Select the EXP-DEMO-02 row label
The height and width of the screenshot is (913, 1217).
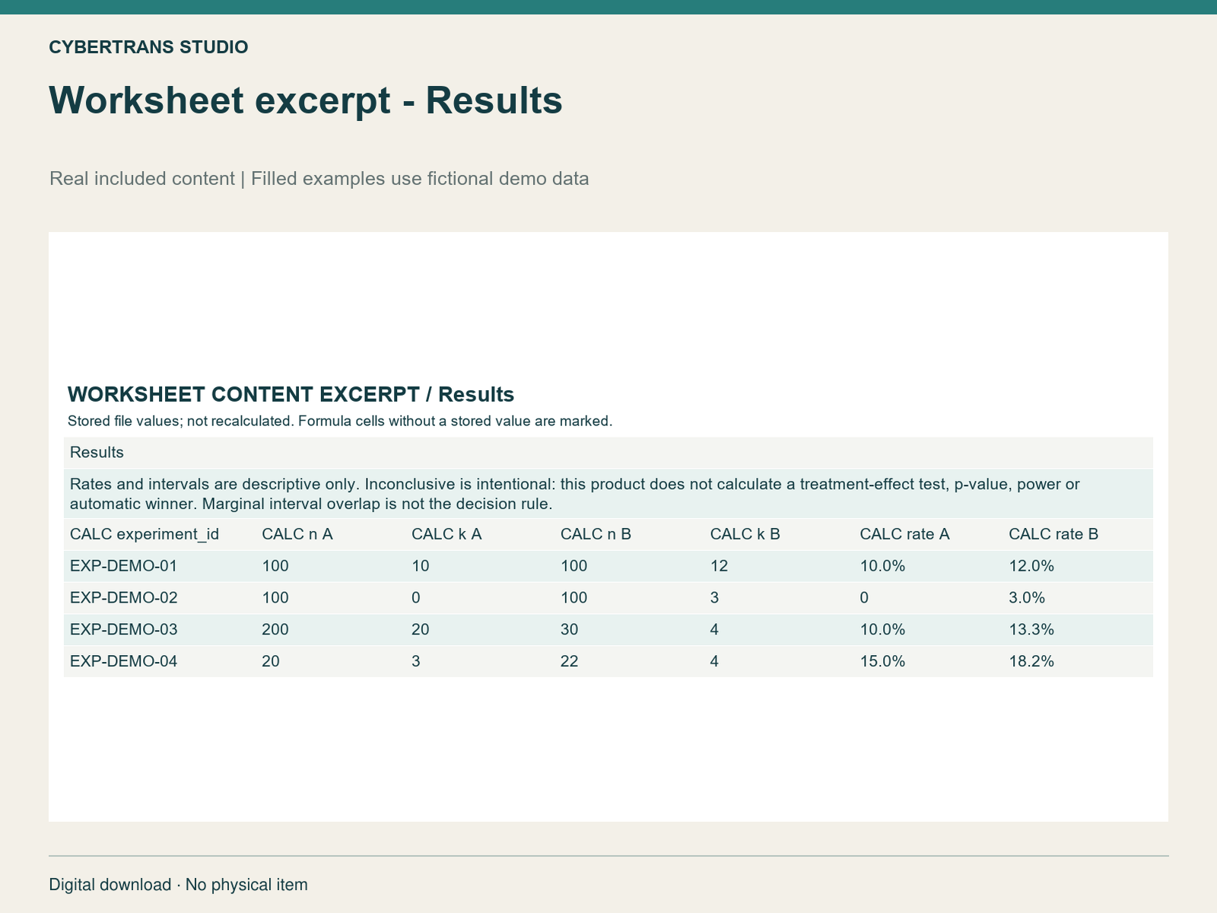pyautogui.click(x=124, y=598)
